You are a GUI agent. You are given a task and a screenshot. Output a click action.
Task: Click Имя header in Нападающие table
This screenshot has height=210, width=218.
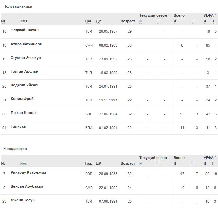pyautogui.click(x=24, y=164)
